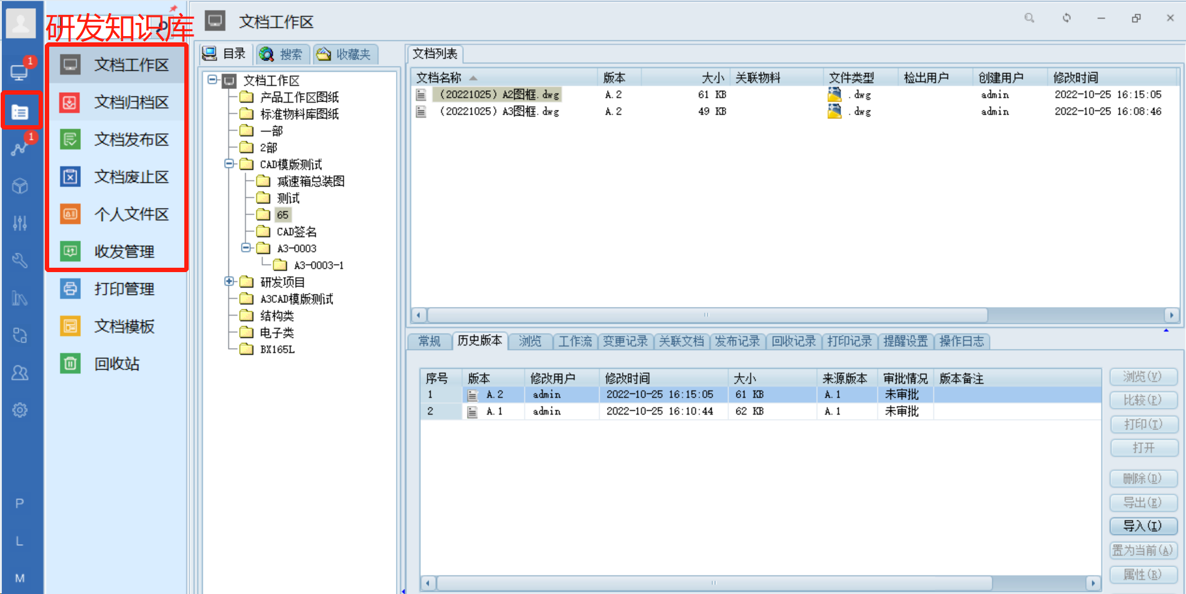Select the 结构类 folder in tree
This screenshot has width=1186, height=594.
coord(277,316)
